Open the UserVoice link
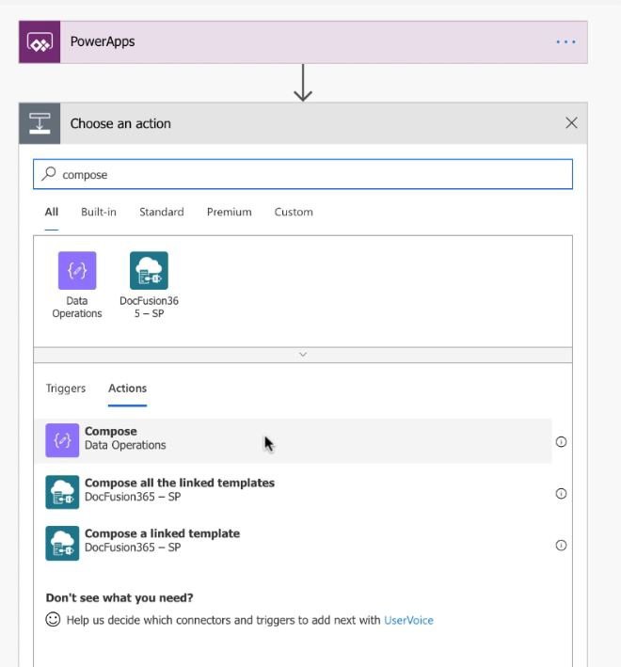Viewport: 621px width, 667px height. tap(408, 620)
